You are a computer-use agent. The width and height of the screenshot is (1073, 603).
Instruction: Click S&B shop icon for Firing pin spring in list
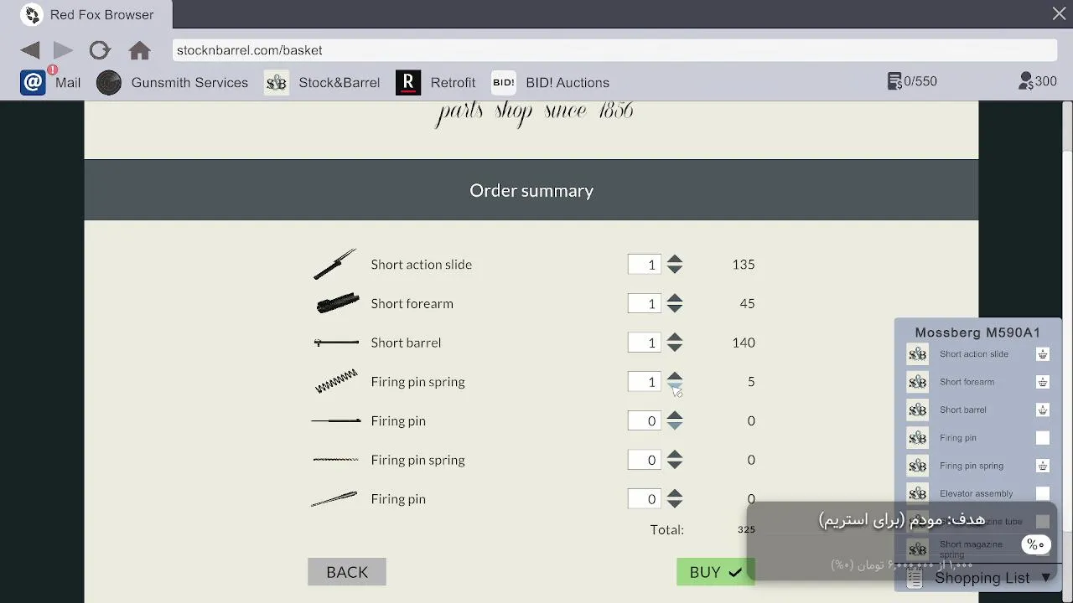[x=918, y=466]
